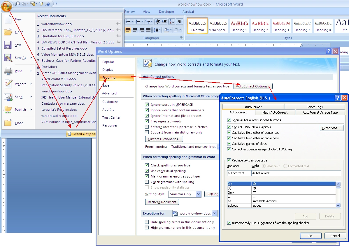349x246 pixels.
Task: Pin wordknowhow.docx in the recent list
Action: click(x=119, y=24)
